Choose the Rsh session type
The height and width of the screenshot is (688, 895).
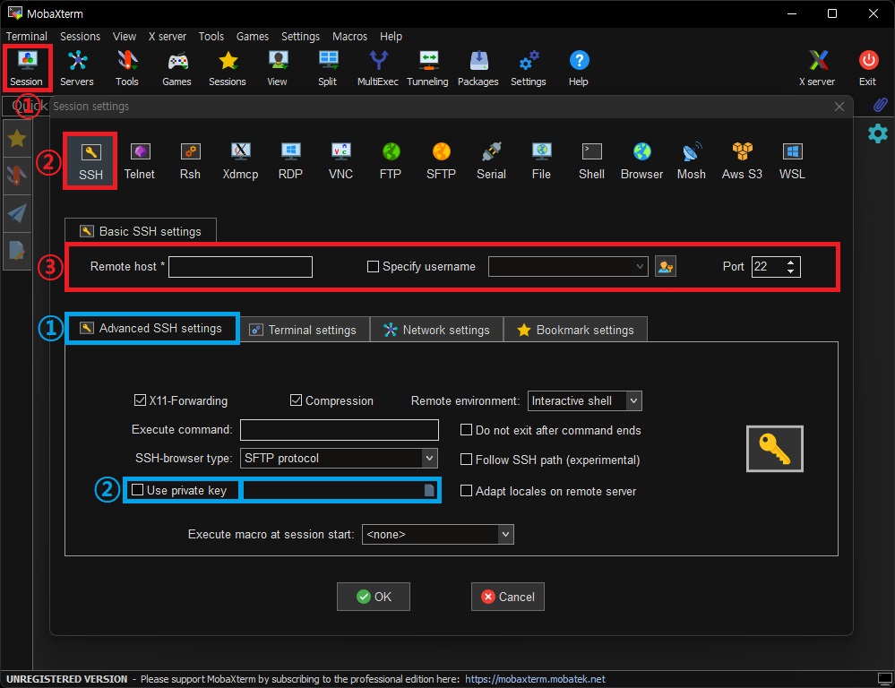190,161
